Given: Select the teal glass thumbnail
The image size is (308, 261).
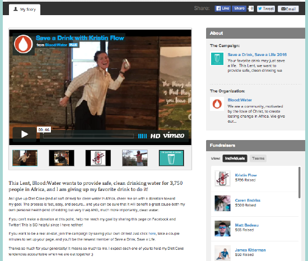Looking at the screenshot, I should point(171,158).
